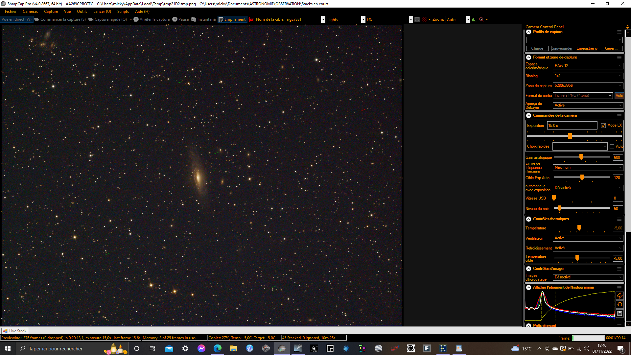Toggle Vue en direct (W) live view
631x355 pixels.
(17, 19)
